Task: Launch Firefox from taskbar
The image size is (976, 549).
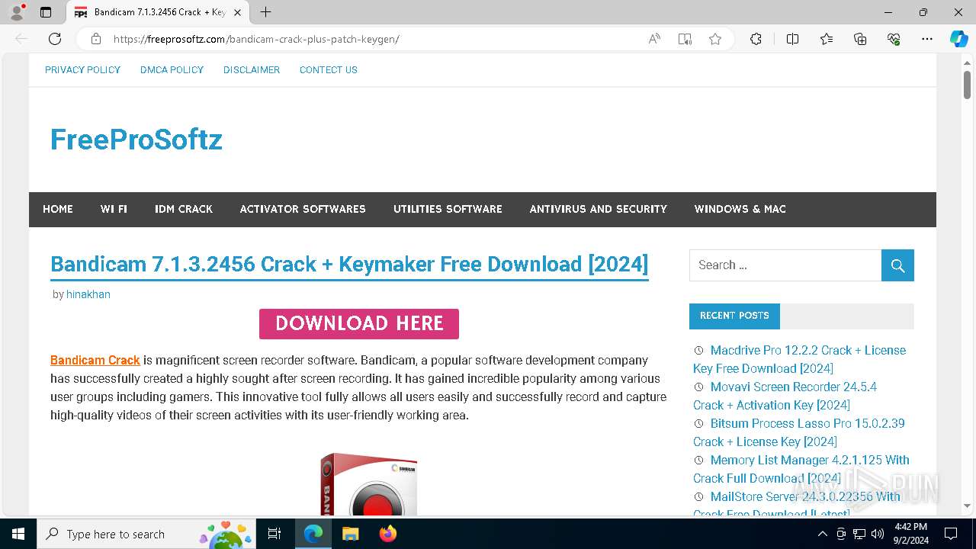Action: pyautogui.click(x=387, y=534)
